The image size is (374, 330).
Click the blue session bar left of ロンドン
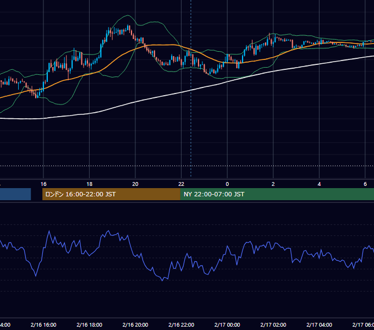point(15,194)
